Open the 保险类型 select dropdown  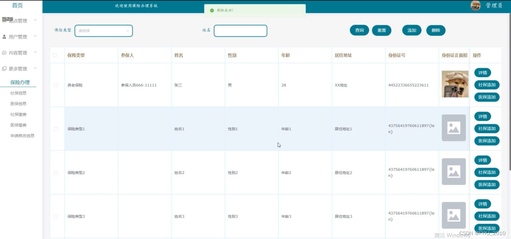[x=104, y=31]
